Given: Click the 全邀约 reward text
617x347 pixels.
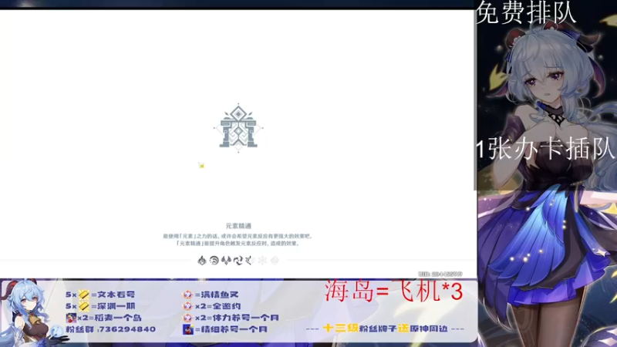Looking at the screenshot, I should (226, 306).
